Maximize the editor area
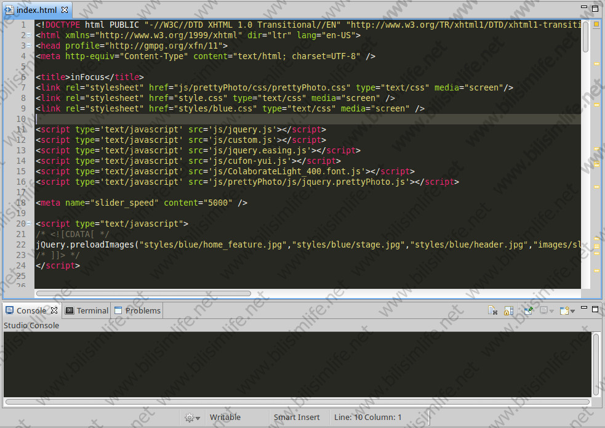The width and height of the screenshot is (605, 428). click(595, 9)
